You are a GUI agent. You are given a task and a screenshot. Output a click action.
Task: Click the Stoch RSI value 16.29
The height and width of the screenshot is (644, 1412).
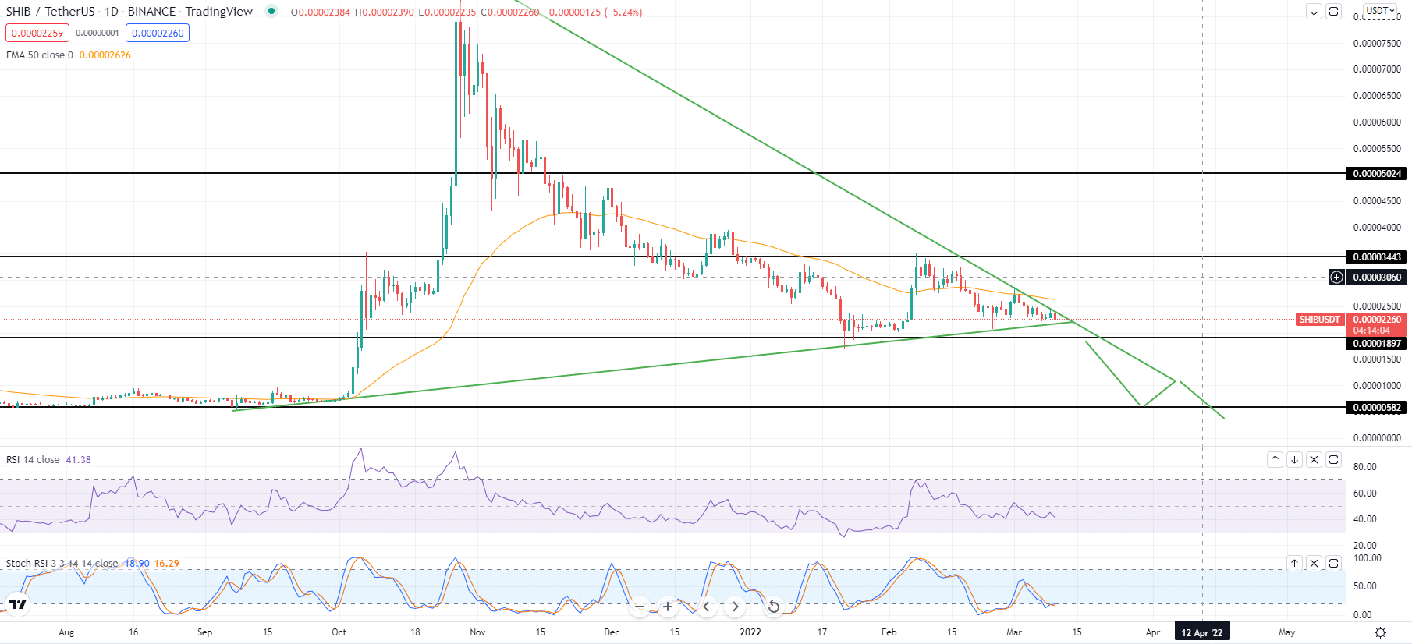point(166,563)
